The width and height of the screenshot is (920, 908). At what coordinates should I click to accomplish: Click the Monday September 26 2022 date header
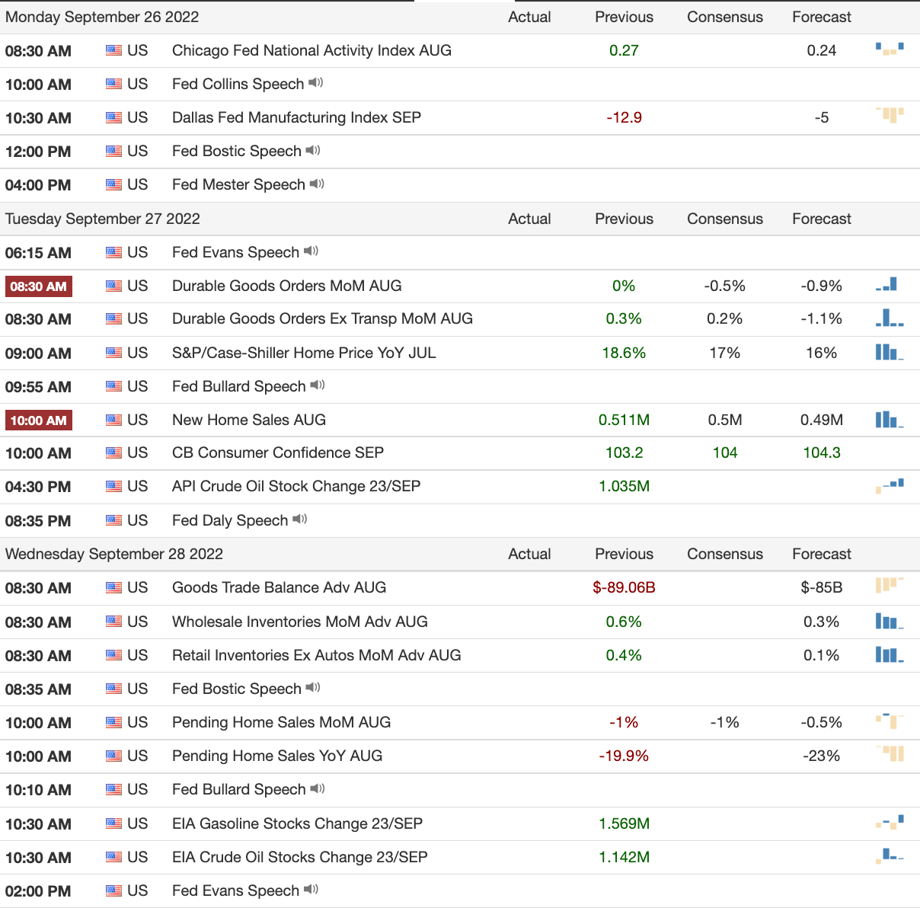click(102, 17)
